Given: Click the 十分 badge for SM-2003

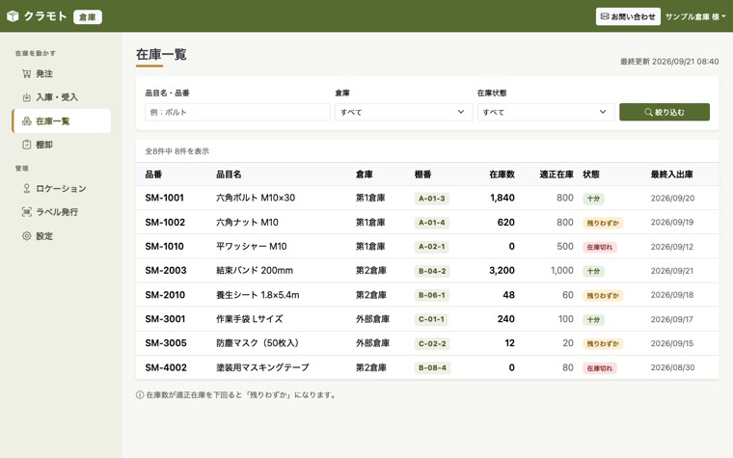Looking at the screenshot, I should [593, 271].
